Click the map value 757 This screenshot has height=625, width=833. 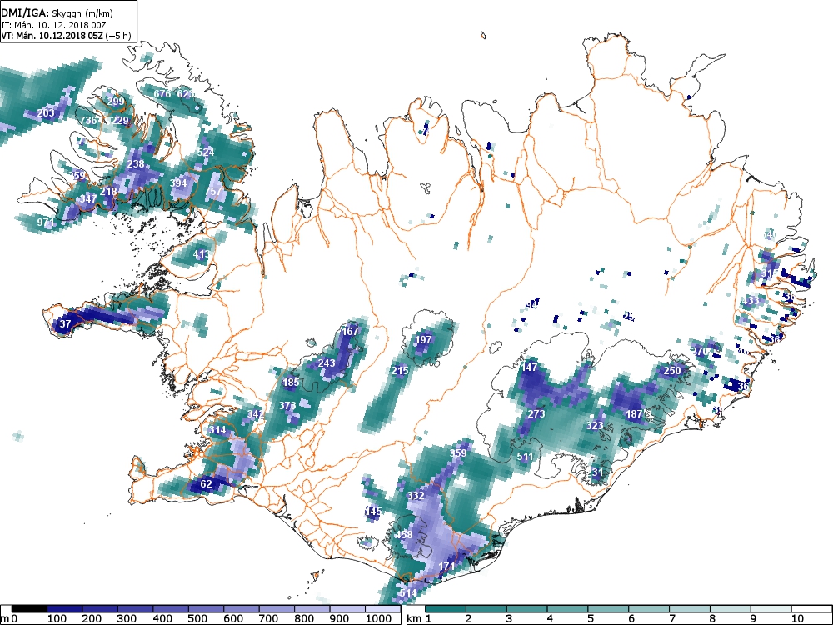213,192
